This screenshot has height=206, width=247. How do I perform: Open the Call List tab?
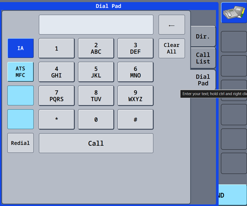pyautogui.click(x=203, y=58)
